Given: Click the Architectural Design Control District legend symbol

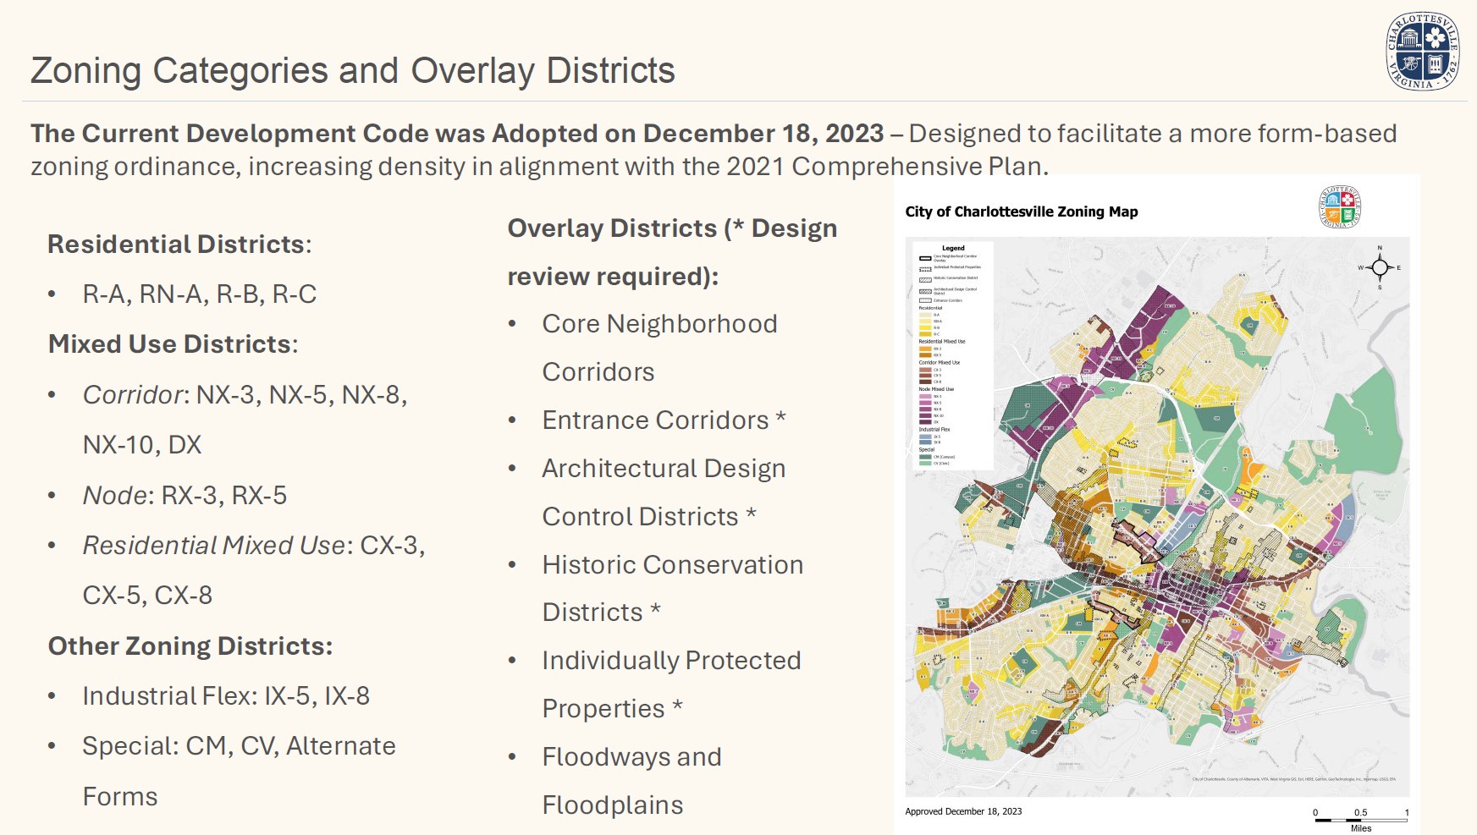Looking at the screenshot, I should coord(925,291).
